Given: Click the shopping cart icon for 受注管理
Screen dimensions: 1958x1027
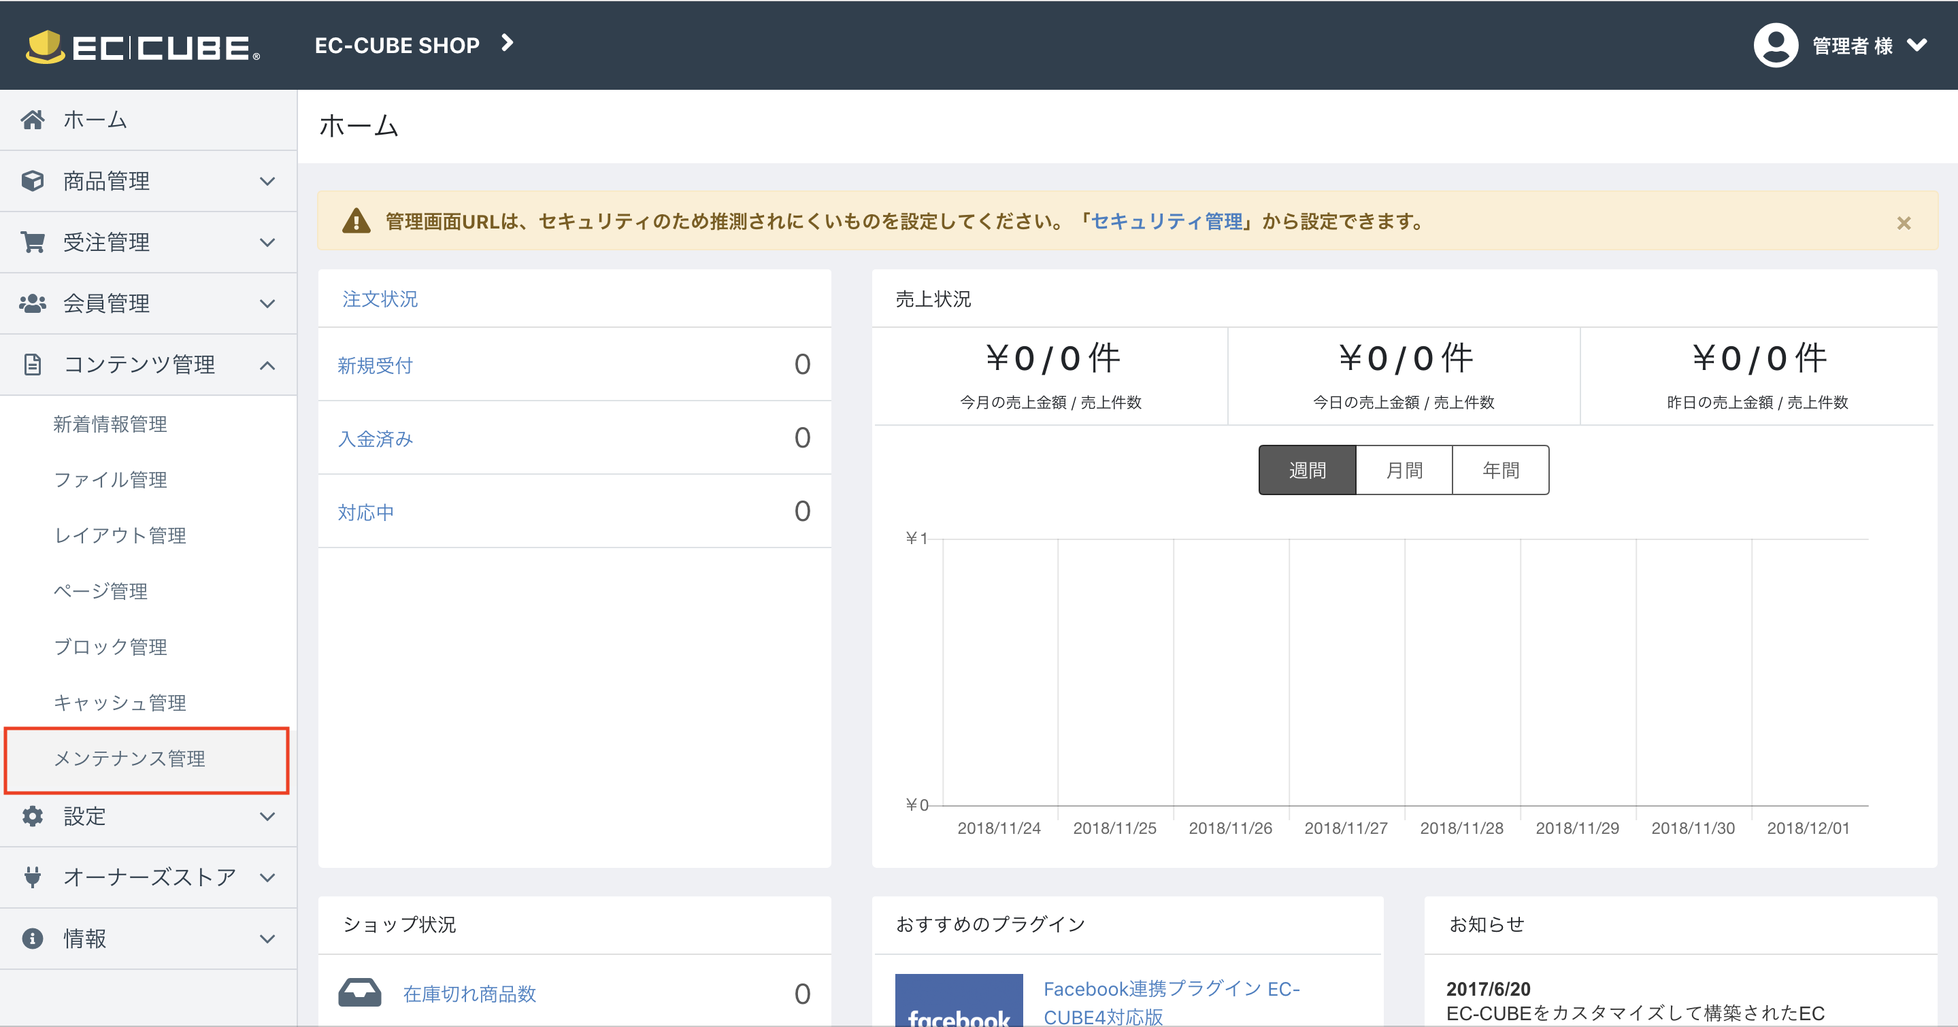Looking at the screenshot, I should [x=32, y=241].
